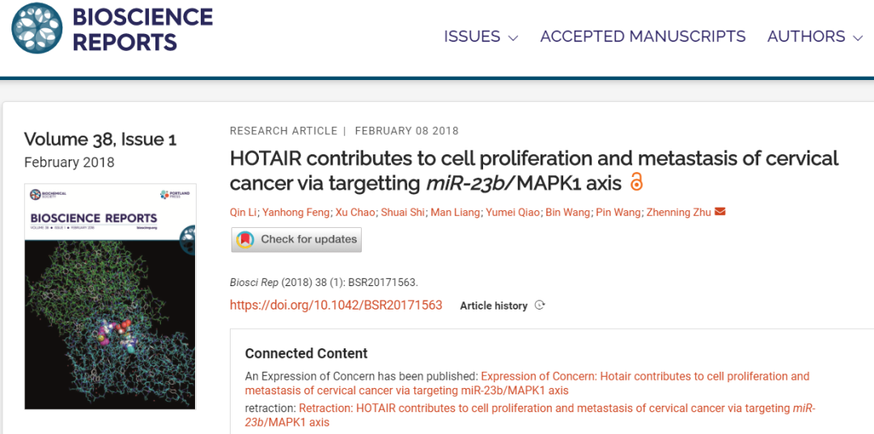Open the DOI link 10.1042/BSR20171563
Image resolution: width=874 pixels, height=434 pixels.
click(336, 305)
